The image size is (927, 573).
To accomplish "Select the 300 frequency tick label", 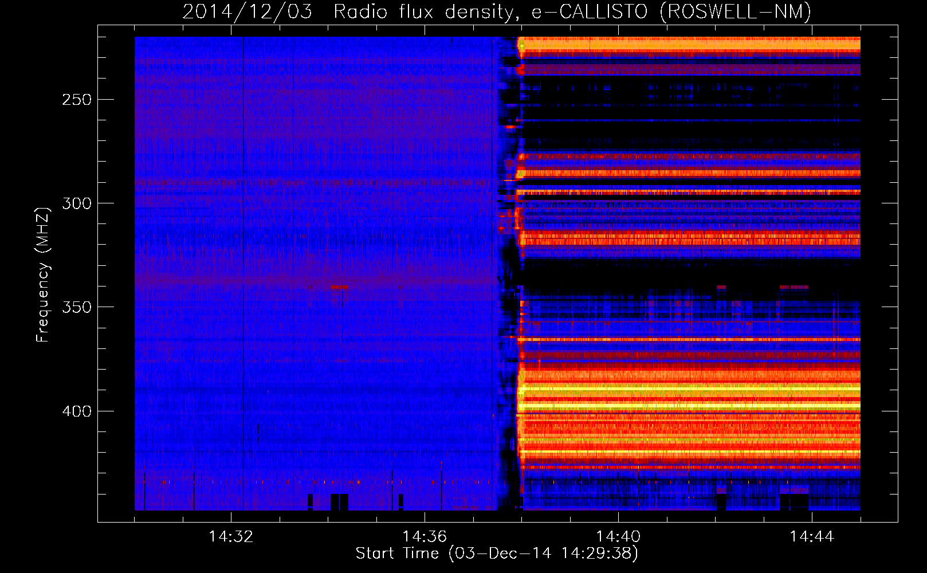I will pos(77,203).
